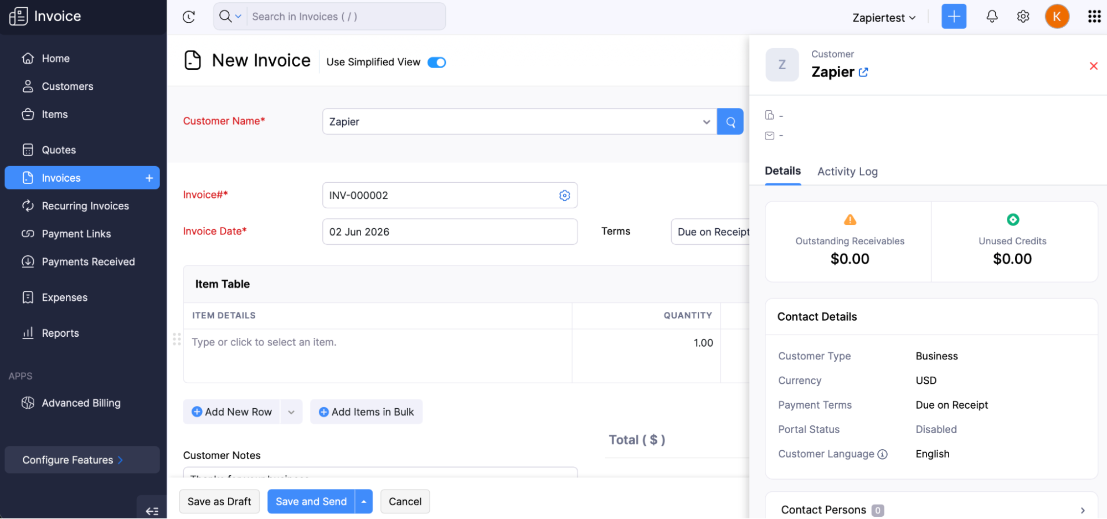Open Terms dropdown Due on Receipt
This screenshot has height=519, width=1107.
pyautogui.click(x=710, y=232)
